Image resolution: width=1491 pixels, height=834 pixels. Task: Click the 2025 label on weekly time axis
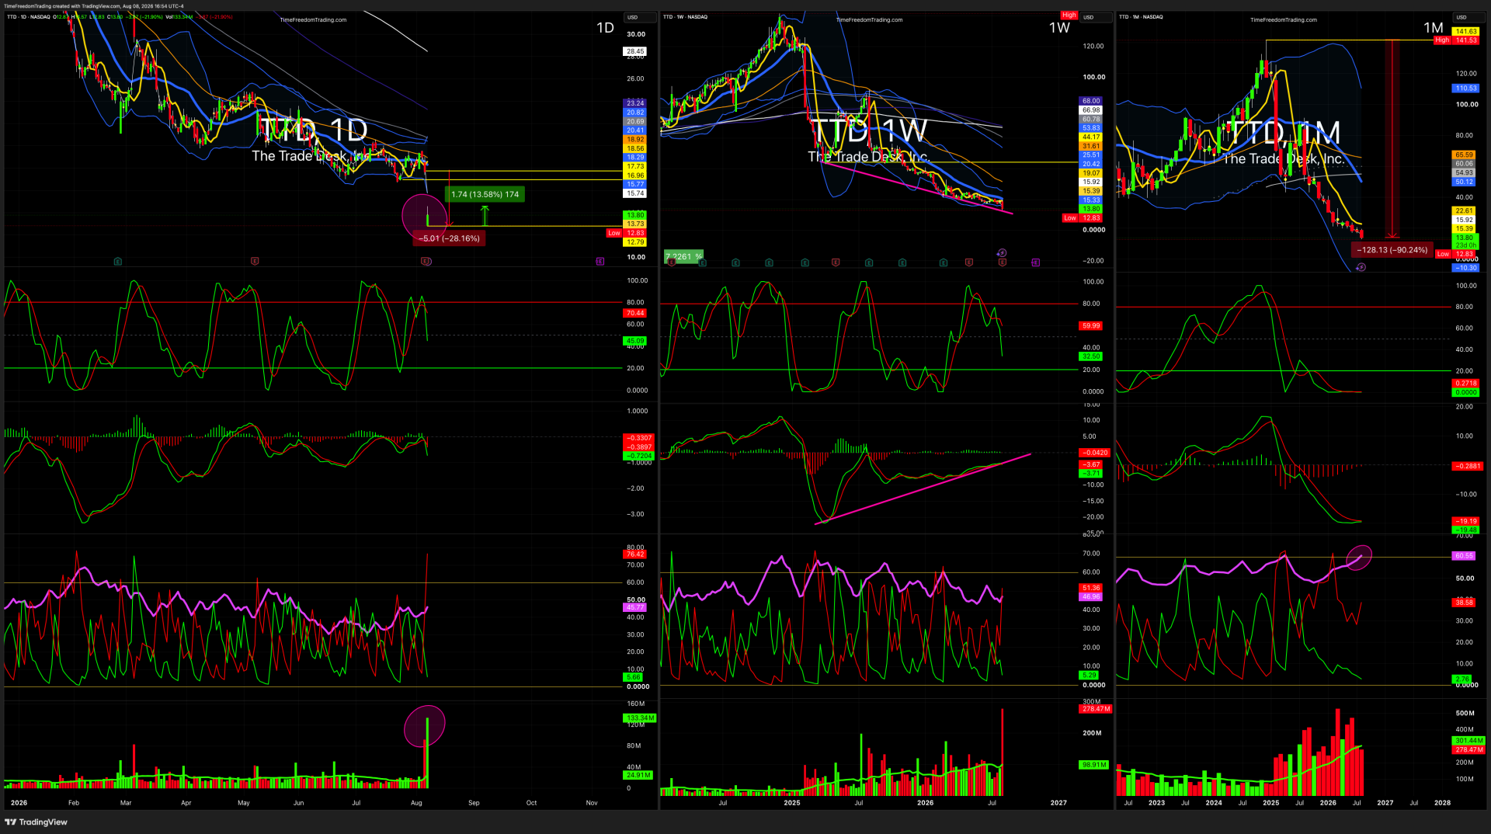[792, 803]
